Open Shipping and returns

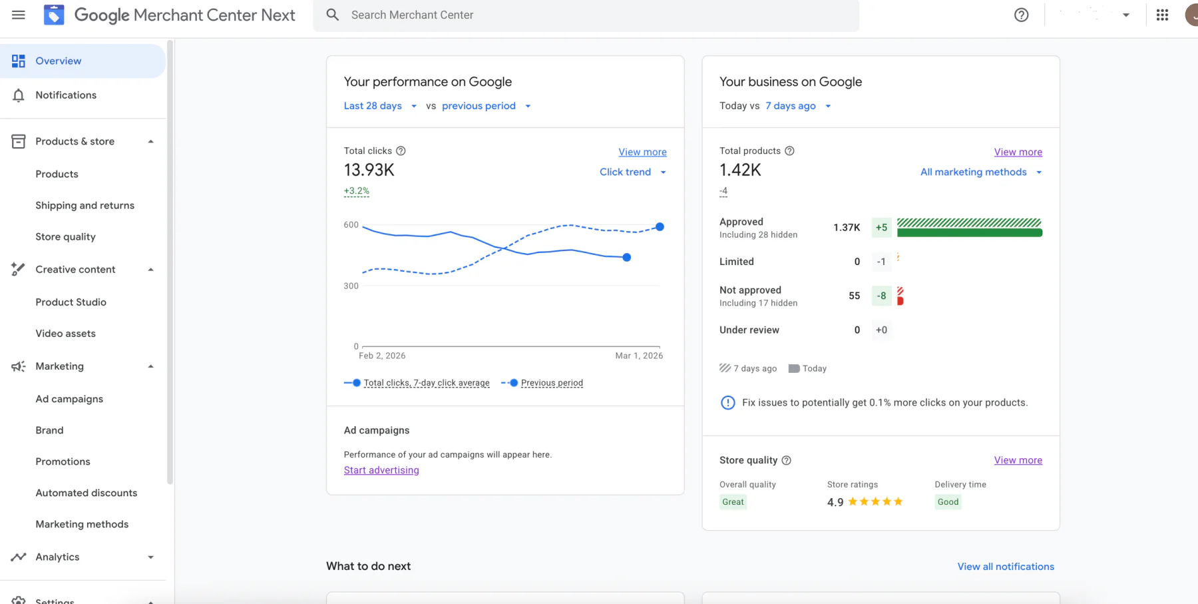(85, 205)
